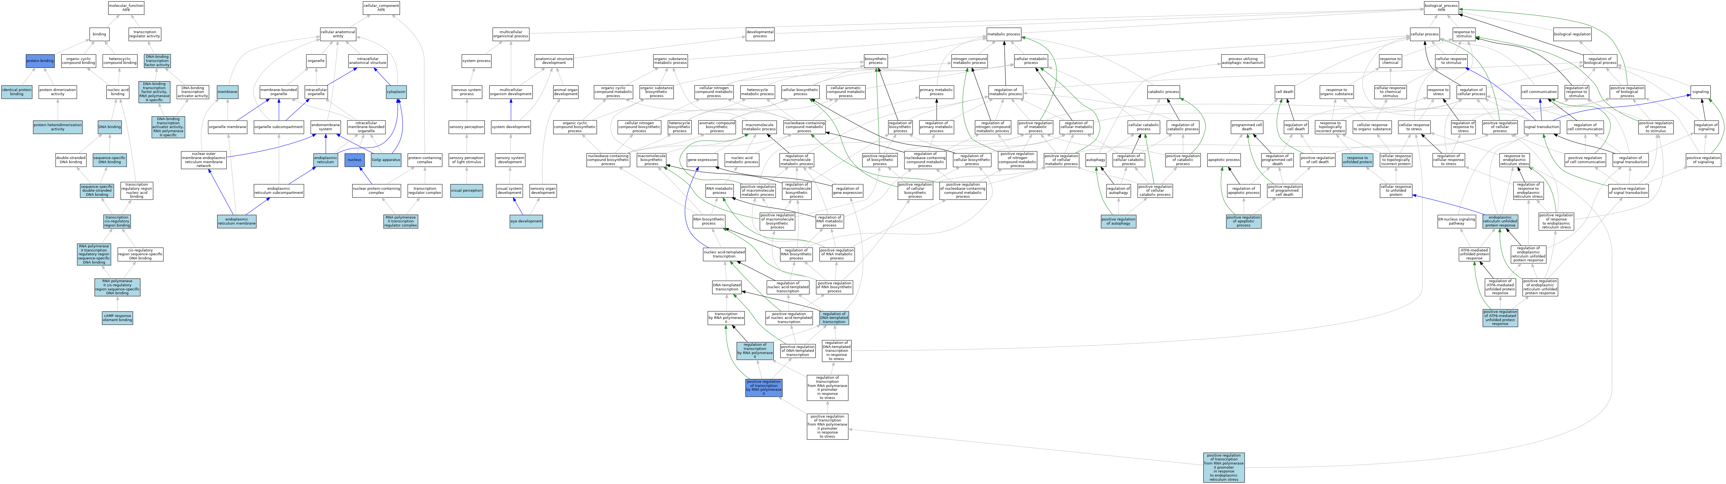Select the 'nucleic acid metabolic process' node
Screen dimensions: 1726x484
click(742, 160)
